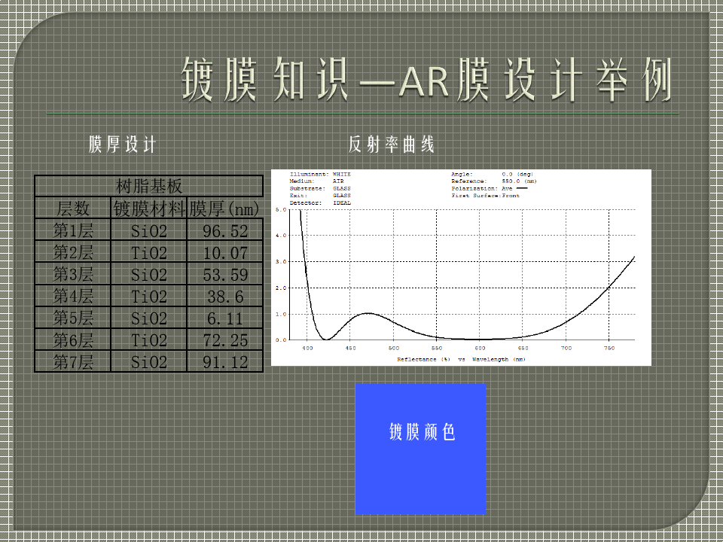Select the 膜厚设计 heading
Viewport: 723px width, 542px height.
pos(122,145)
